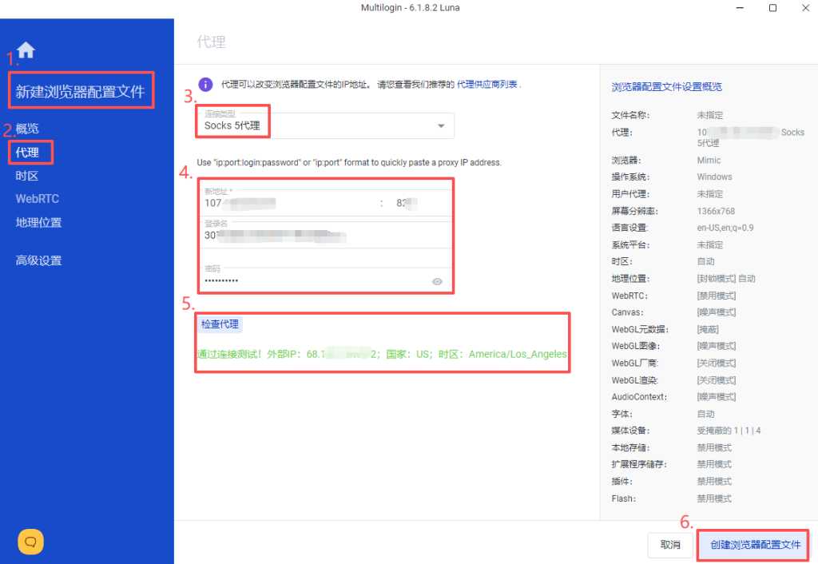Click the 检查代理 button
The image size is (818, 564).
pyautogui.click(x=220, y=324)
